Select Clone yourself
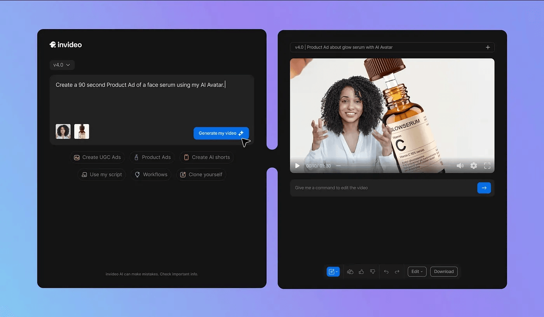This screenshot has width=544, height=317. pos(201,174)
